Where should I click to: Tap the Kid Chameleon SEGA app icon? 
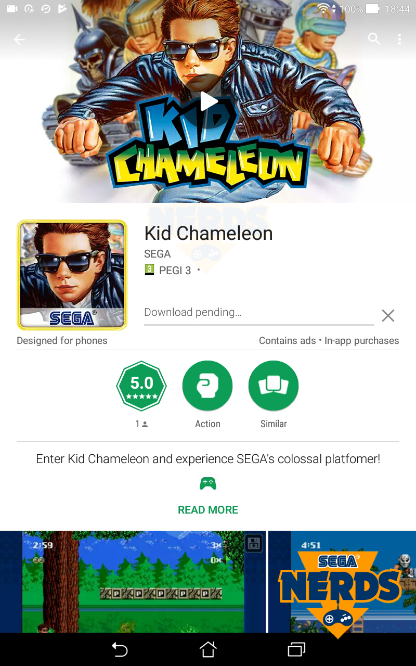72,275
